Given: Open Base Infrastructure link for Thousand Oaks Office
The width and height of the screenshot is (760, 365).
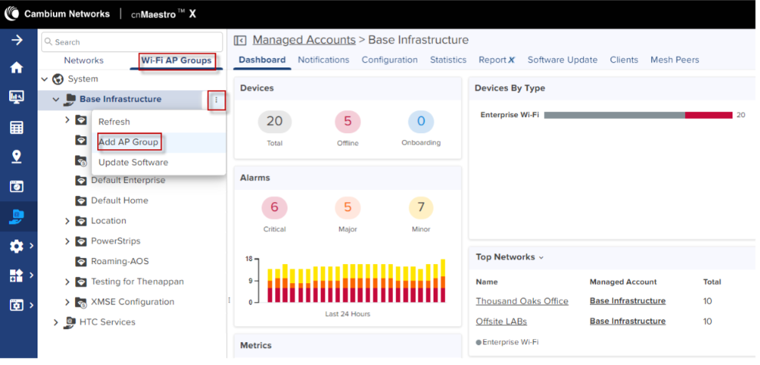Looking at the screenshot, I should click(x=627, y=301).
